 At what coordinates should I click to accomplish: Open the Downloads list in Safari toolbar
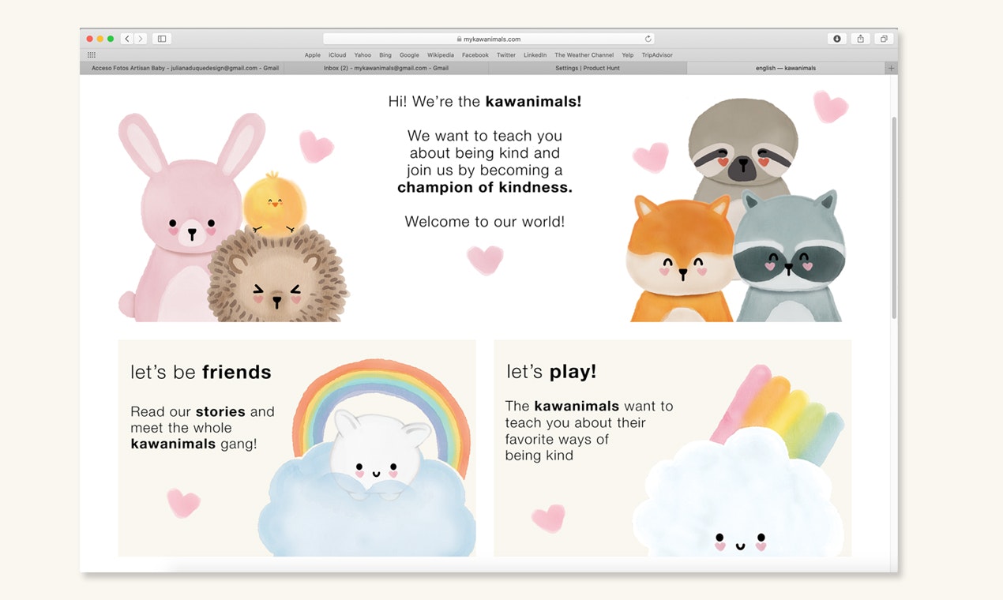pyautogui.click(x=836, y=38)
